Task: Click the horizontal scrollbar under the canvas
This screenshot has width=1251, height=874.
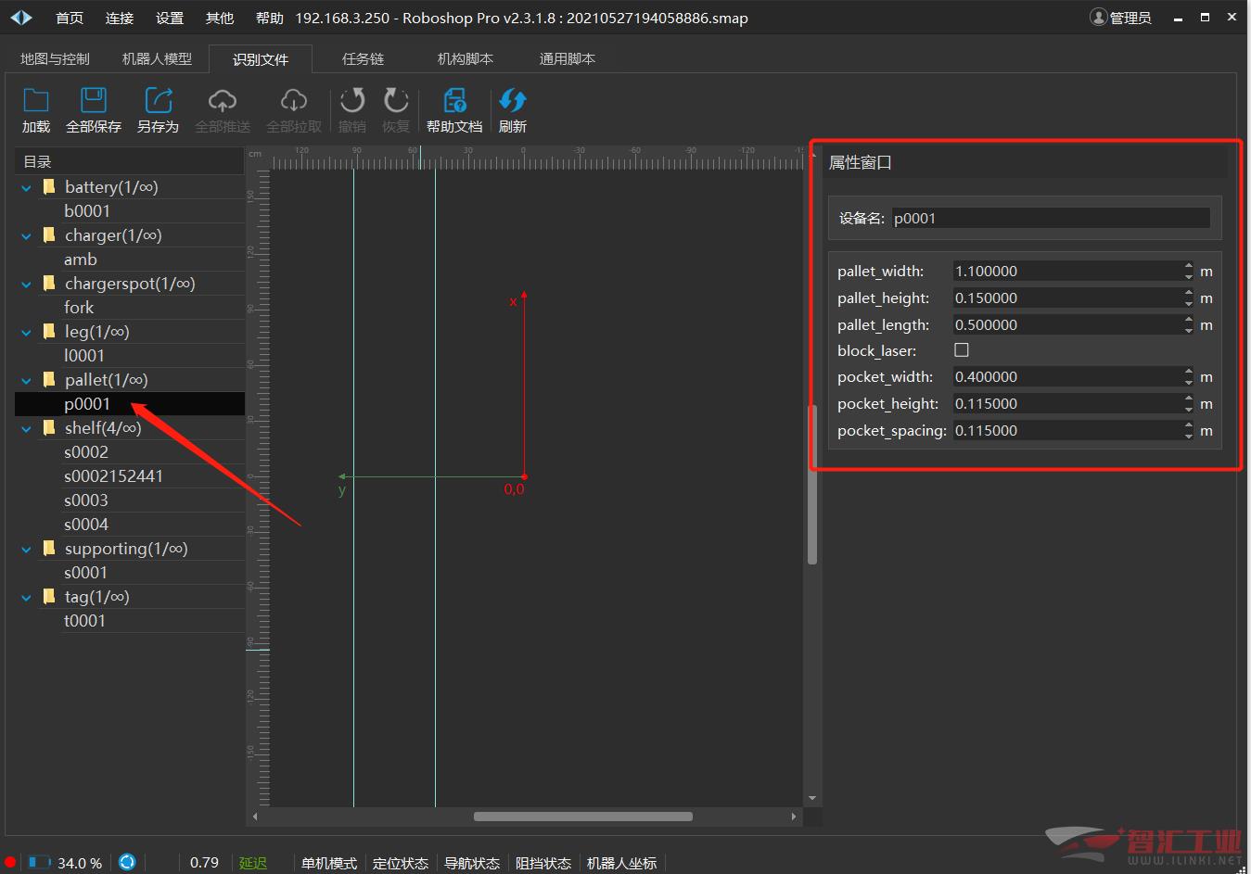Action: pos(582,817)
